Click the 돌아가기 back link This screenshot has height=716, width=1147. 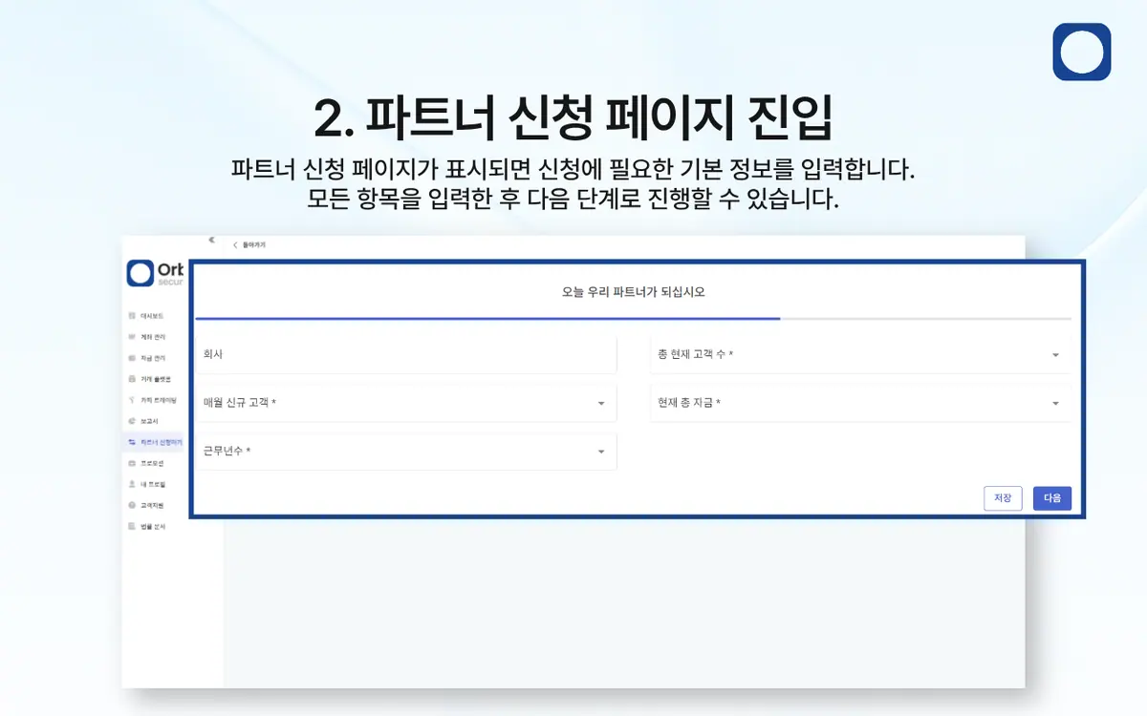point(249,245)
